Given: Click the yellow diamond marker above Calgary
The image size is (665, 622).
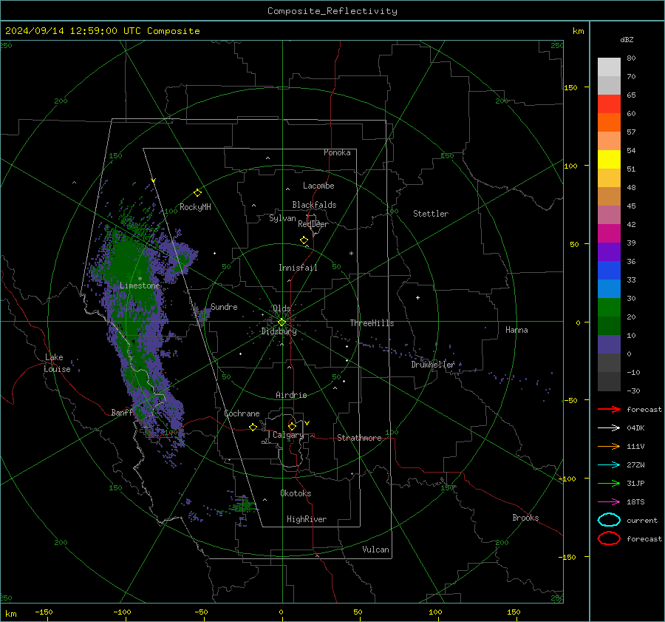Looking at the screenshot, I should tap(292, 426).
